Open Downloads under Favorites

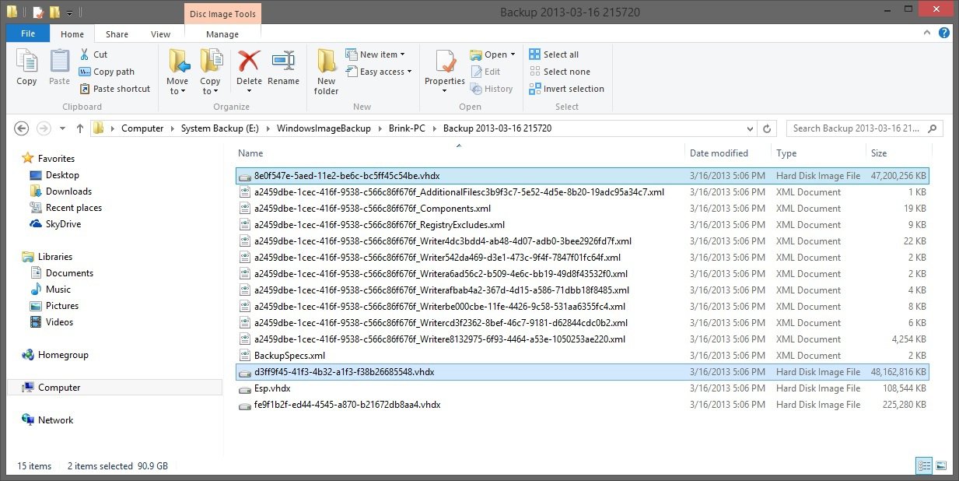coord(61,191)
